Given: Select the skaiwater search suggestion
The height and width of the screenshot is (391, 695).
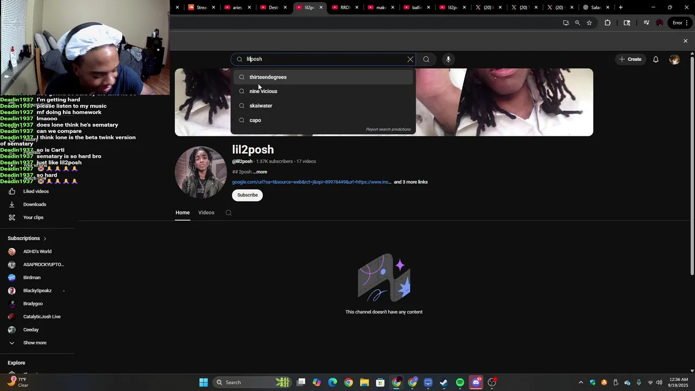Looking at the screenshot, I should (323, 106).
